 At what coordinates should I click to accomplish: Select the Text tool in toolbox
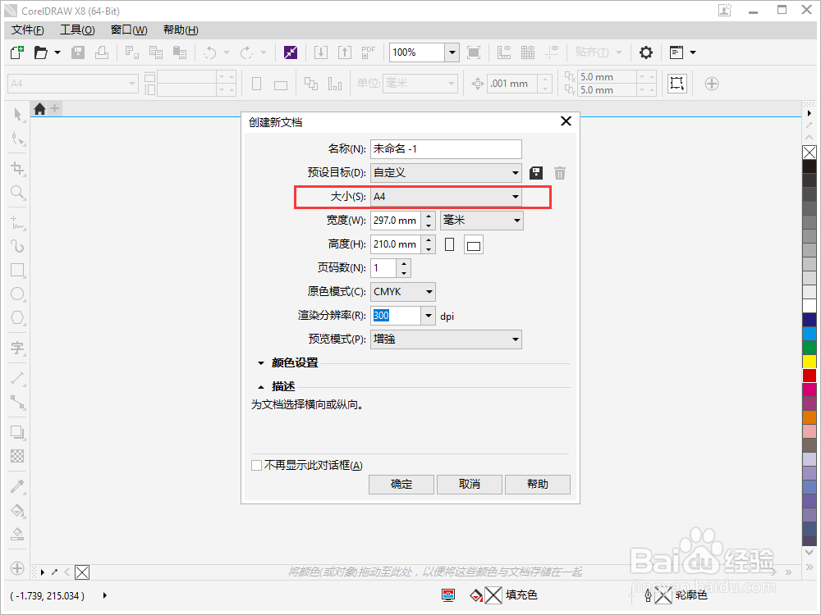coord(18,348)
